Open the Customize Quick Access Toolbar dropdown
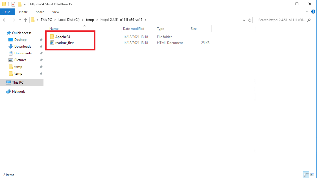 tap(25, 4)
